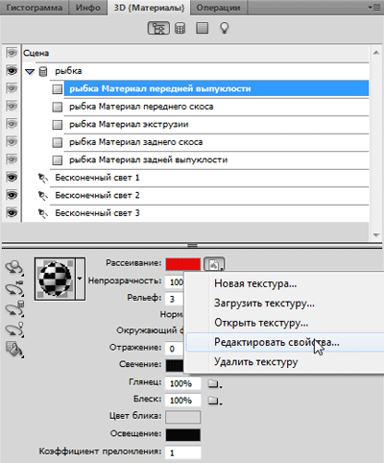Screen dimensions: 384x463
Task: Switch to the Операции tab
Action: [x=218, y=8]
